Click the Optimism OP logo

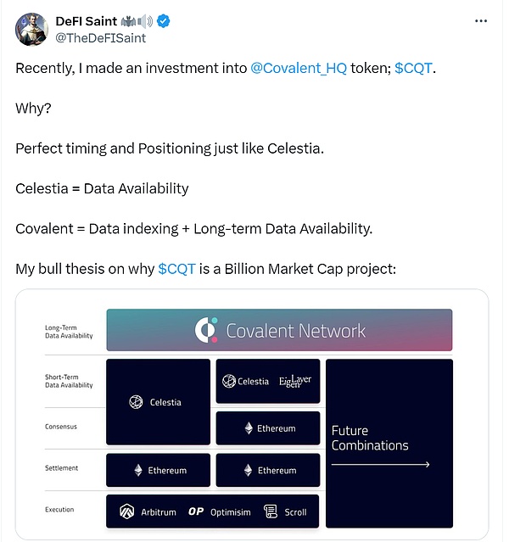pos(196,511)
